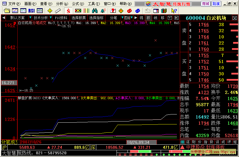The image size is (239, 157).
Task: Click the striped color bars icon
Action: (x=86, y=11)
